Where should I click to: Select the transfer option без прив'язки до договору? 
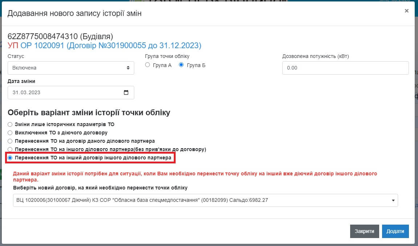coord(10,149)
